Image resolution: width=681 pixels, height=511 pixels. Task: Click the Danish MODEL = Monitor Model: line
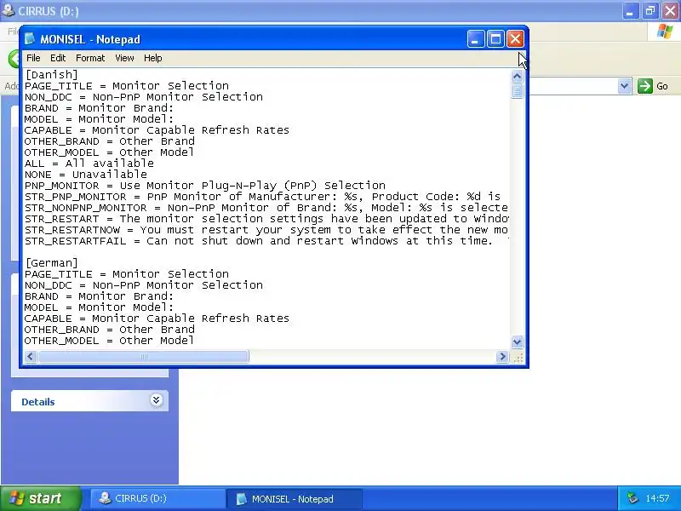[x=99, y=119]
